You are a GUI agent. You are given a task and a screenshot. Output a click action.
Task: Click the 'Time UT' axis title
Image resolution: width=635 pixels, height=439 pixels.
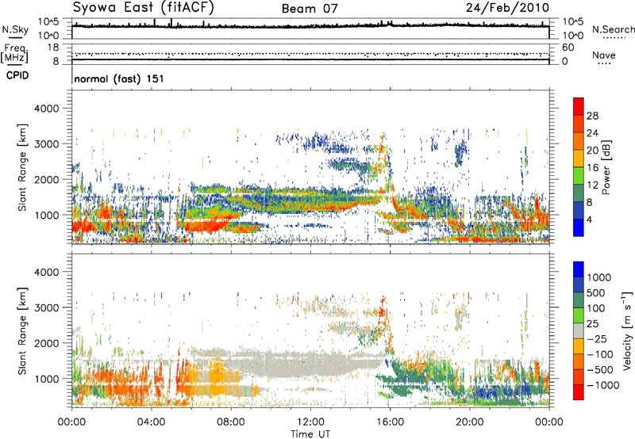pyautogui.click(x=310, y=434)
